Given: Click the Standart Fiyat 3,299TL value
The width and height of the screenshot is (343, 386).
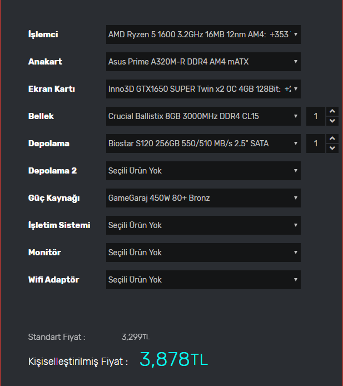Looking at the screenshot, I should [136, 337].
